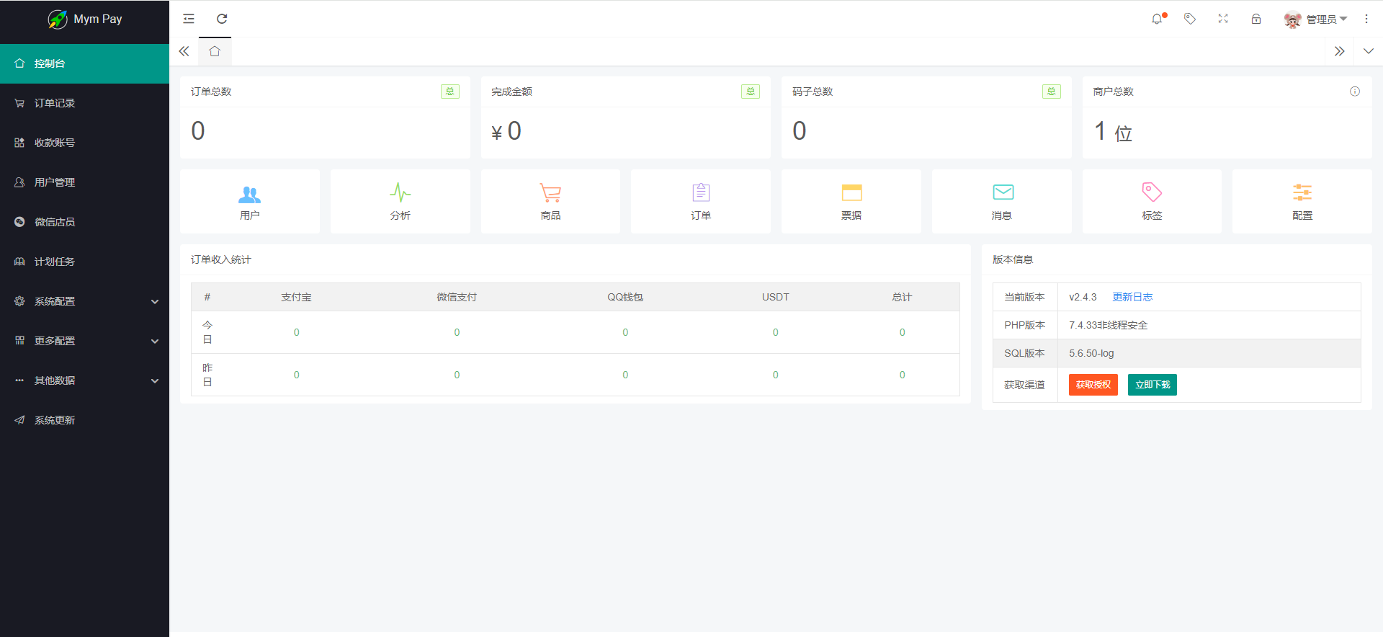Expand the 更多配置 sidebar menu
Viewport: 1383px width, 637px height.
(x=84, y=341)
